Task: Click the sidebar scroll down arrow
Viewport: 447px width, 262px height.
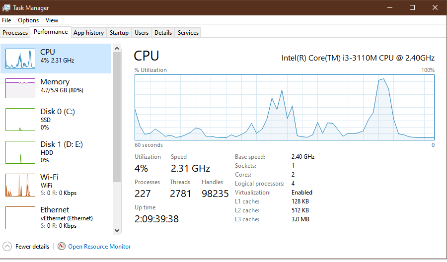Action: point(117,230)
